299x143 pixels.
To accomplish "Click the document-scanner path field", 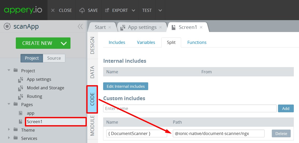I will tap(218, 133).
